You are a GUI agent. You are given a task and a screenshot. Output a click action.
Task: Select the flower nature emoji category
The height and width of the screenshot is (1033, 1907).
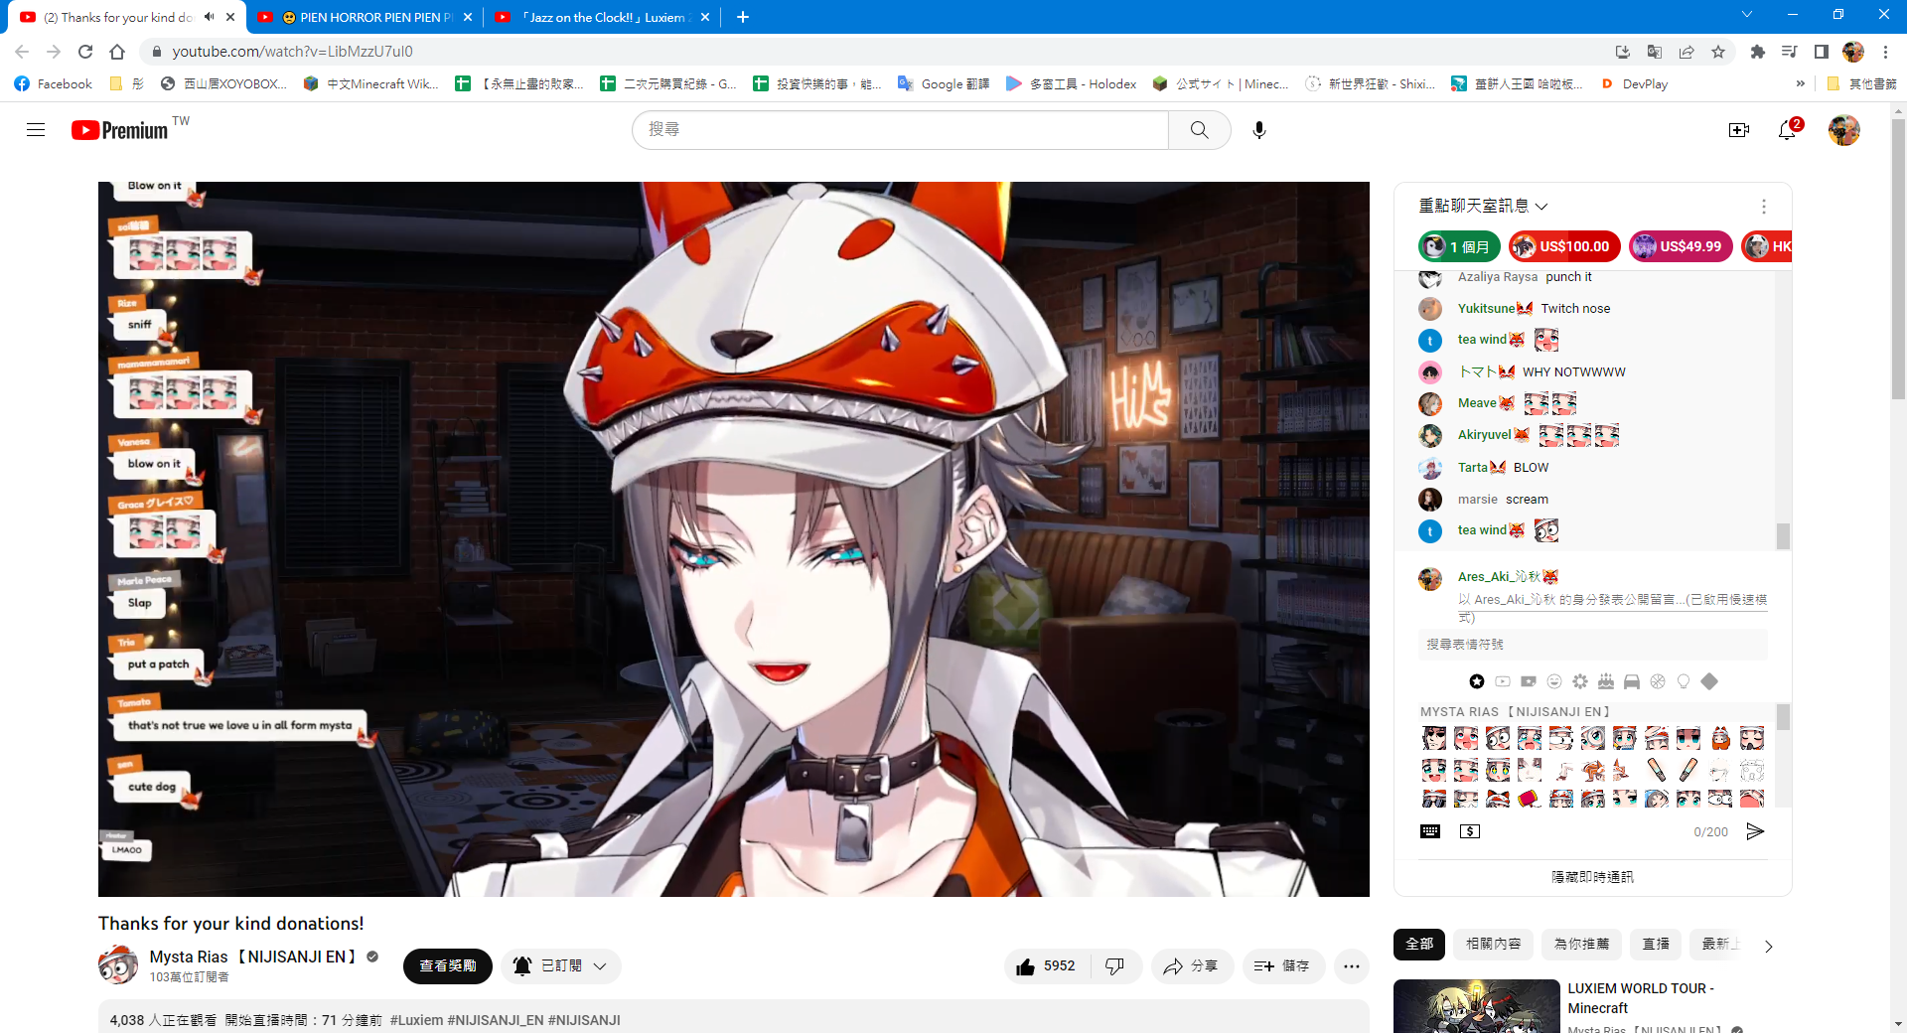click(1580, 681)
